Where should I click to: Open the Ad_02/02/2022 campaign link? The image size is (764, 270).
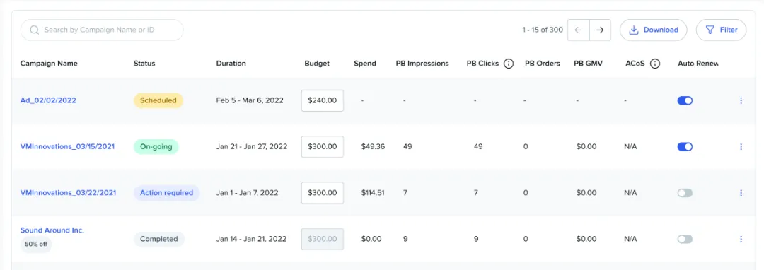(x=48, y=100)
